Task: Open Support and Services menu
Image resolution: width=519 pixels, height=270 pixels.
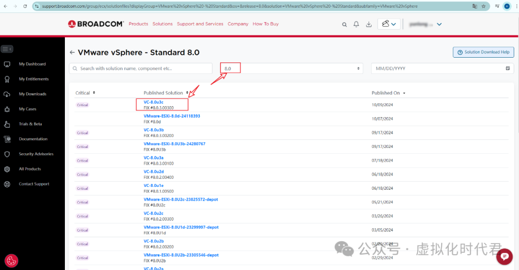Action: click(200, 24)
